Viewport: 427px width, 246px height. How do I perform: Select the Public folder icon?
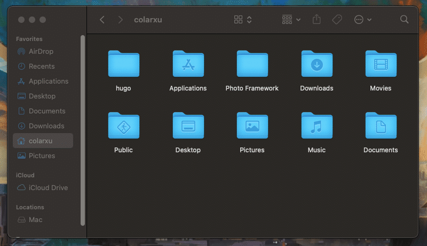(124, 126)
